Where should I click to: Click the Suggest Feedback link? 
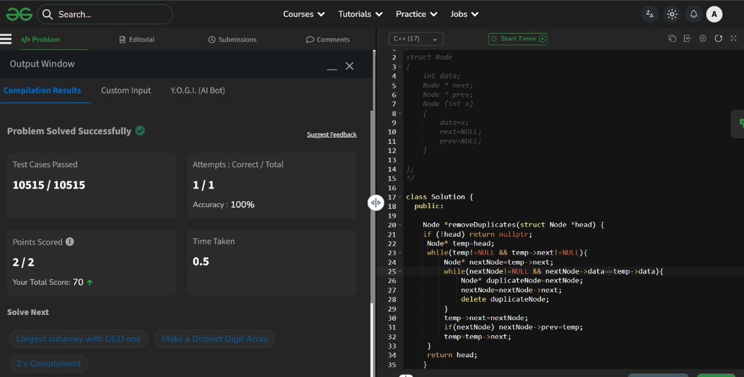coord(332,134)
